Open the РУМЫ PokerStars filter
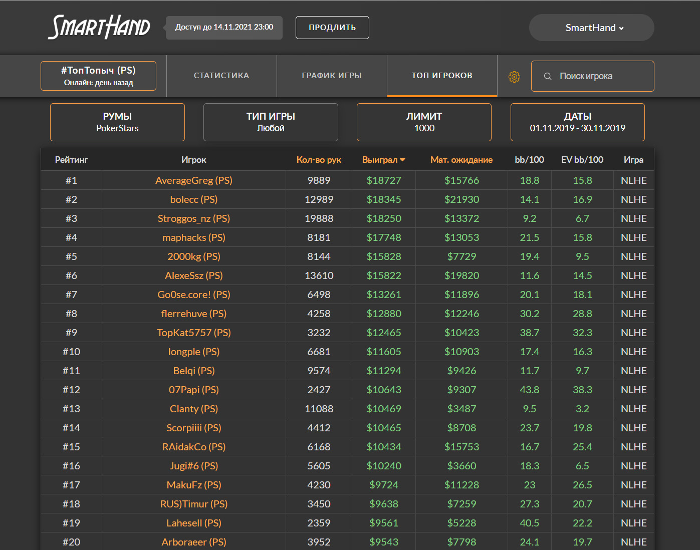 point(117,122)
